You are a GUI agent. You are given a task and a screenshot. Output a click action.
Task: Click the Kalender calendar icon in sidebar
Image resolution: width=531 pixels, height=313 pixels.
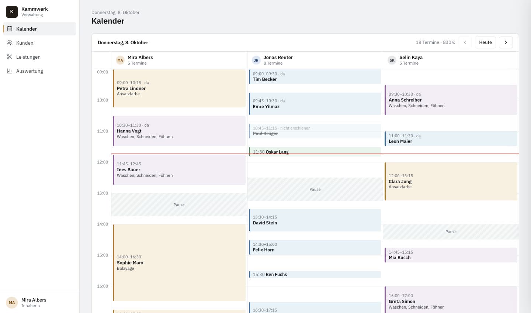(10, 29)
